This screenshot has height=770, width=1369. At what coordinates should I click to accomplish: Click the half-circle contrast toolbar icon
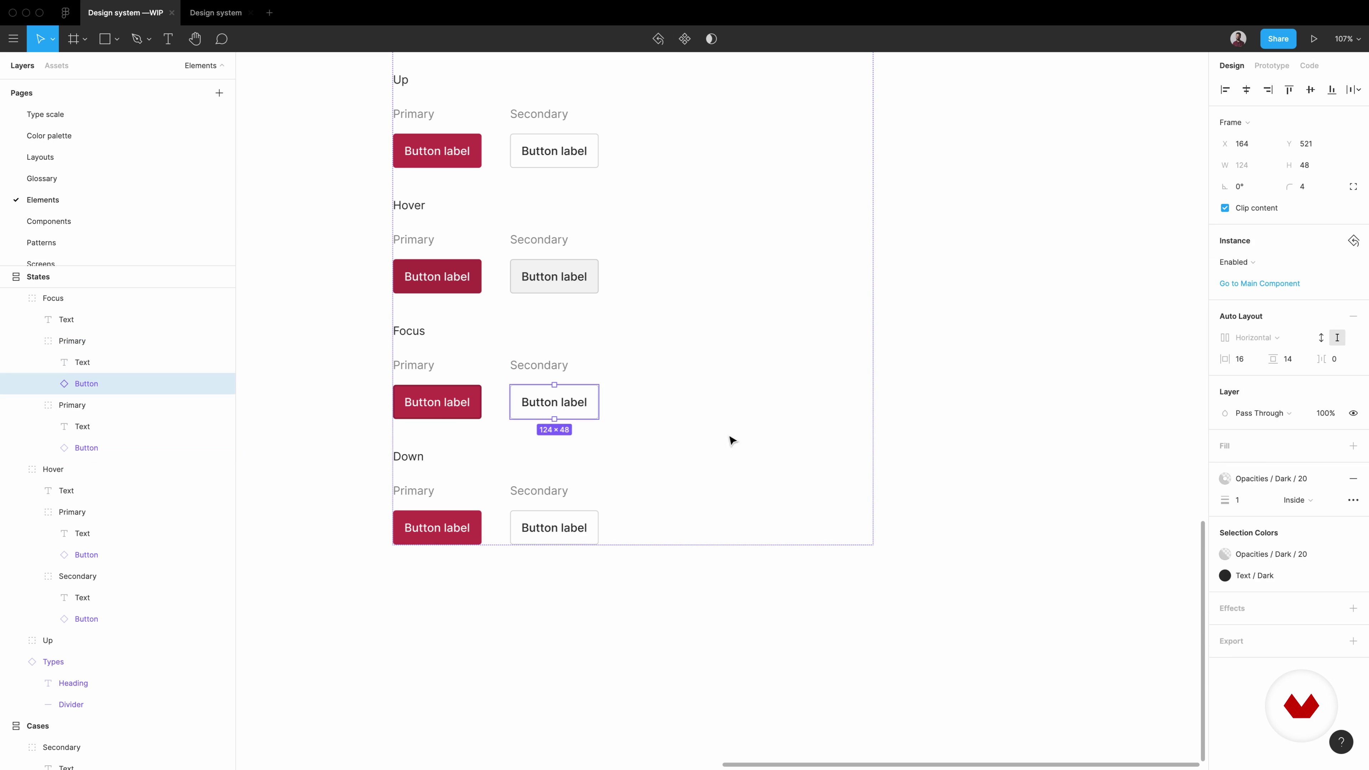tap(711, 39)
